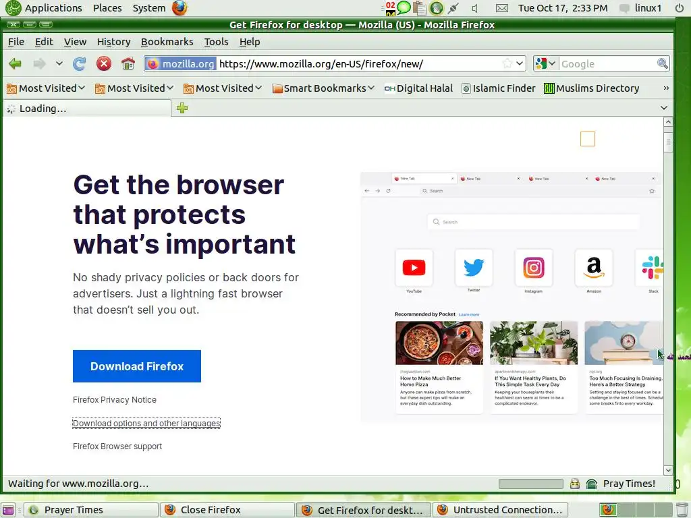The width and height of the screenshot is (691, 518).
Task: Click the volume speaker icon in the panel
Action: (475, 8)
